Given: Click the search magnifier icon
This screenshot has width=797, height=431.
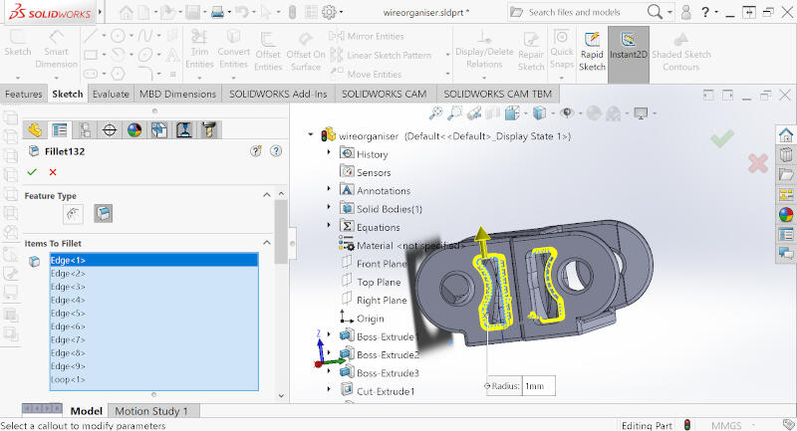Looking at the screenshot, I should point(656,12).
